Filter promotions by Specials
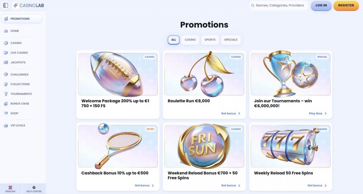This screenshot has height=194, width=363. click(230, 40)
